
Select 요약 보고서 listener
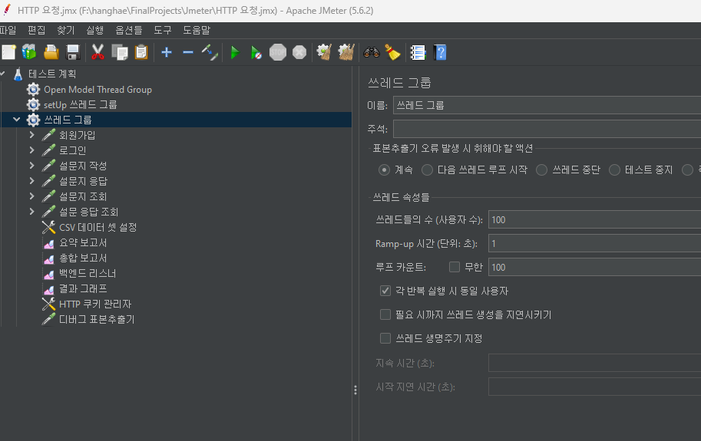[x=83, y=242]
